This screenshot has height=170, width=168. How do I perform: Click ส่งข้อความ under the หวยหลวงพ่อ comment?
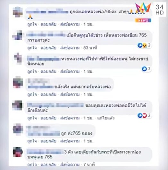click(x=70, y=72)
